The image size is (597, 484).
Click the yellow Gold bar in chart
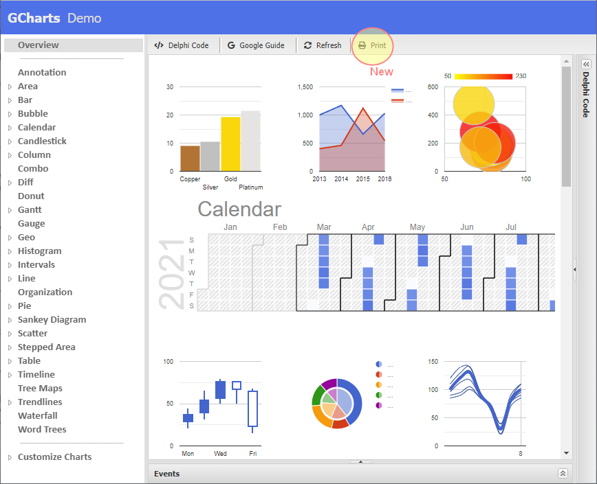[x=230, y=144]
